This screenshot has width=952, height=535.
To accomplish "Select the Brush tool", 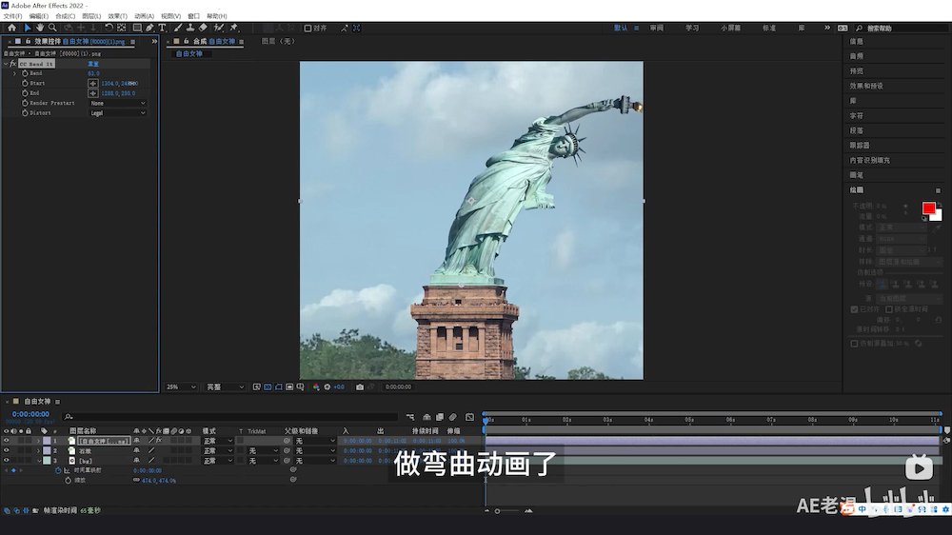I will 178,28.
